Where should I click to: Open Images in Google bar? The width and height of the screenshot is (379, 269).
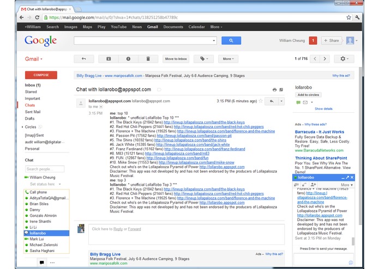pyautogui.click(x=71, y=27)
